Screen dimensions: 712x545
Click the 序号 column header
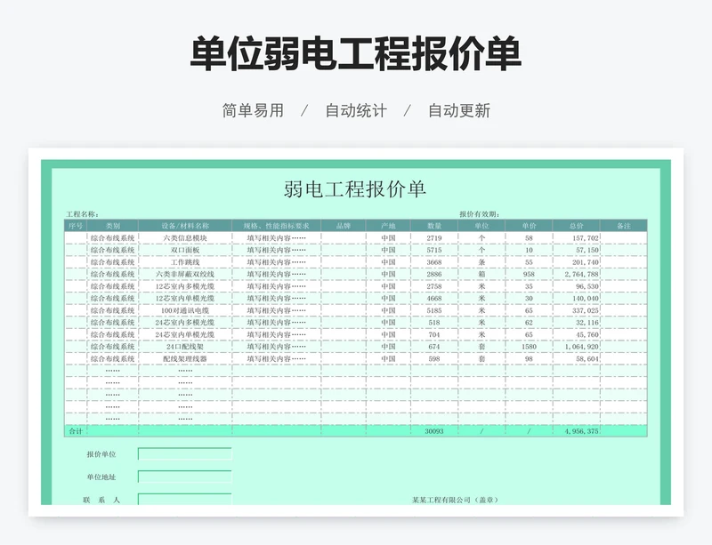[x=76, y=226]
